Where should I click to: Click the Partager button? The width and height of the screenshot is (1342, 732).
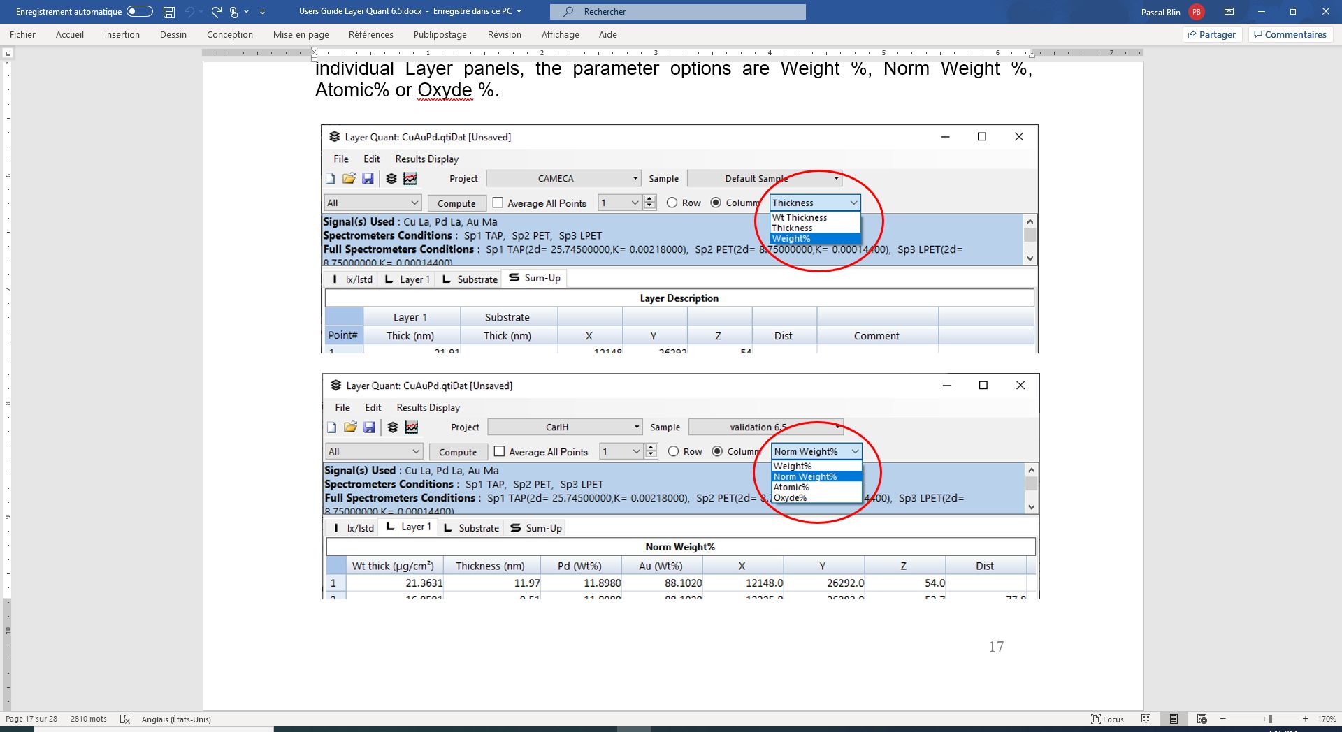click(1211, 34)
